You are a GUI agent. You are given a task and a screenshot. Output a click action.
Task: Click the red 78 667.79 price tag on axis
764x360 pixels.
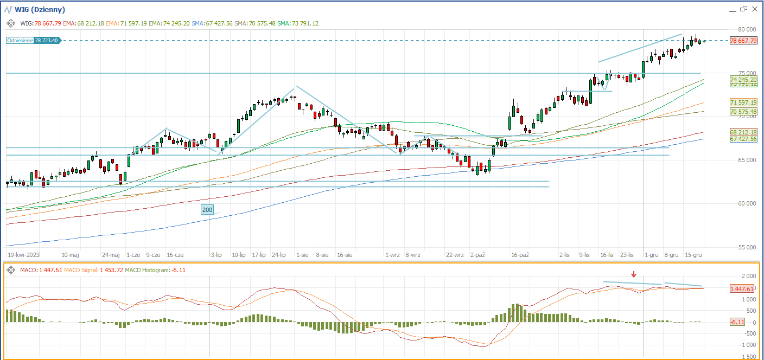[x=743, y=41]
